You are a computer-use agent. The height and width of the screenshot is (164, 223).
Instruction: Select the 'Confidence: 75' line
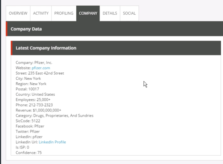coord(29,153)
